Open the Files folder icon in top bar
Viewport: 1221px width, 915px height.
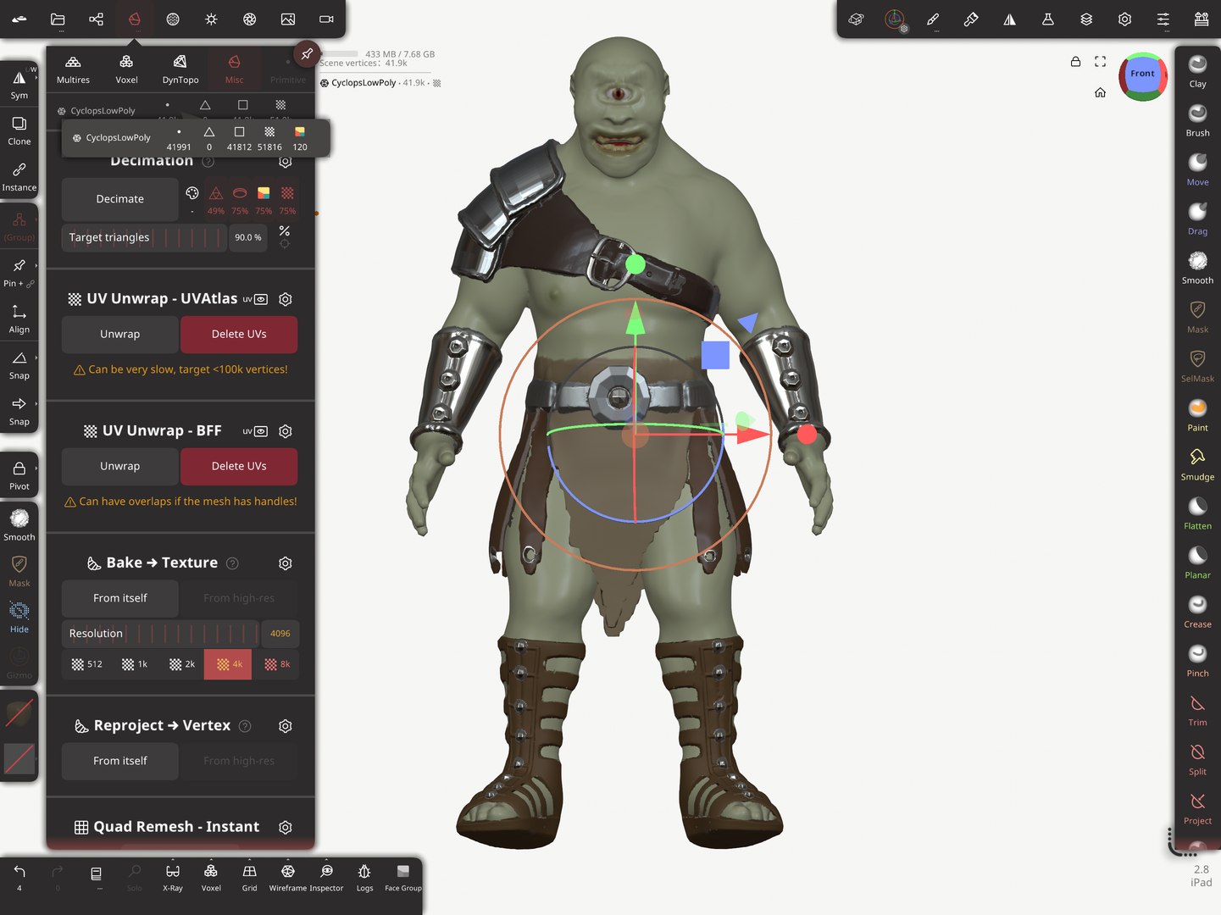pyautogui.click(x=58, y=19)
